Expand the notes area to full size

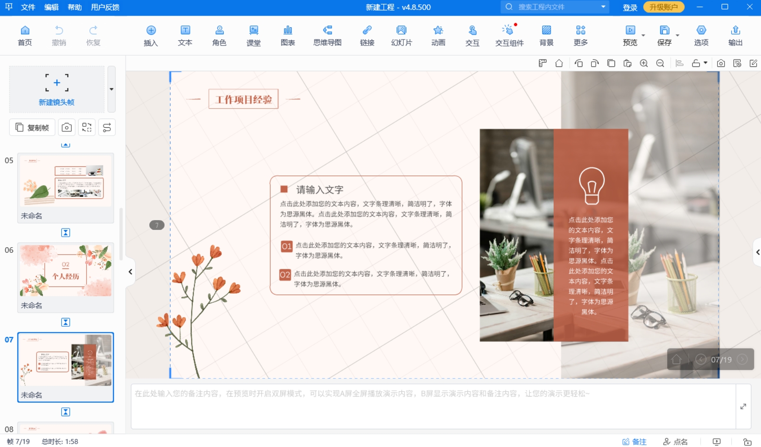pos(743,407)
